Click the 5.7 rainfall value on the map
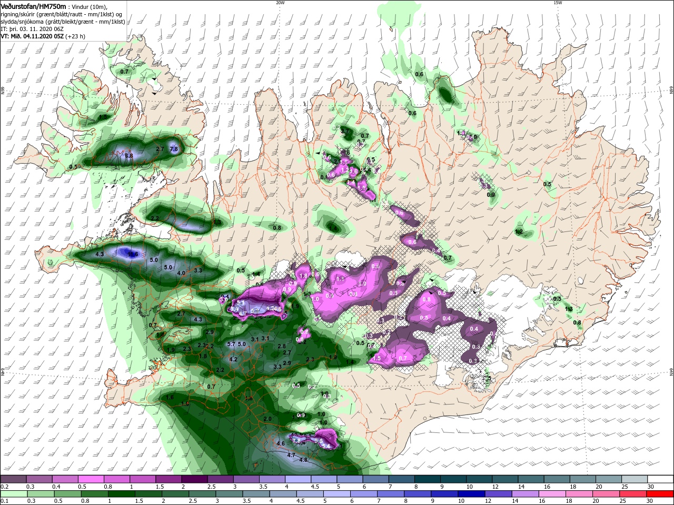Image resolution: width=674 pixels, height=505 pixels. tap(231, 344)
